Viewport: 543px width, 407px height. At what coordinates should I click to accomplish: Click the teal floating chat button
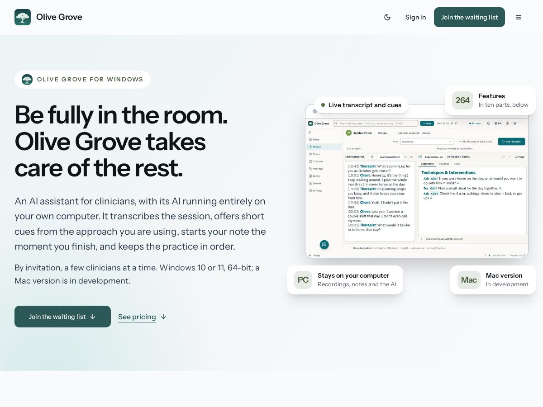click(x=324, y=245)
